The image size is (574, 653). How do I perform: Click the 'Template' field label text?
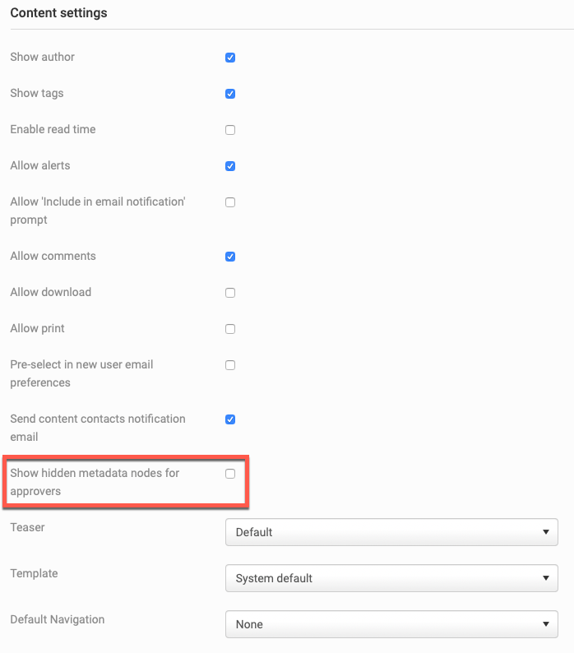(34, 573)
